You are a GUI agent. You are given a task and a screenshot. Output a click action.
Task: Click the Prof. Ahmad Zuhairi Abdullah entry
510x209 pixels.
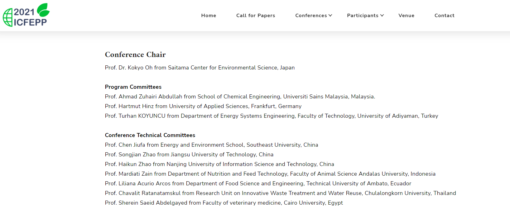(240, 97)
